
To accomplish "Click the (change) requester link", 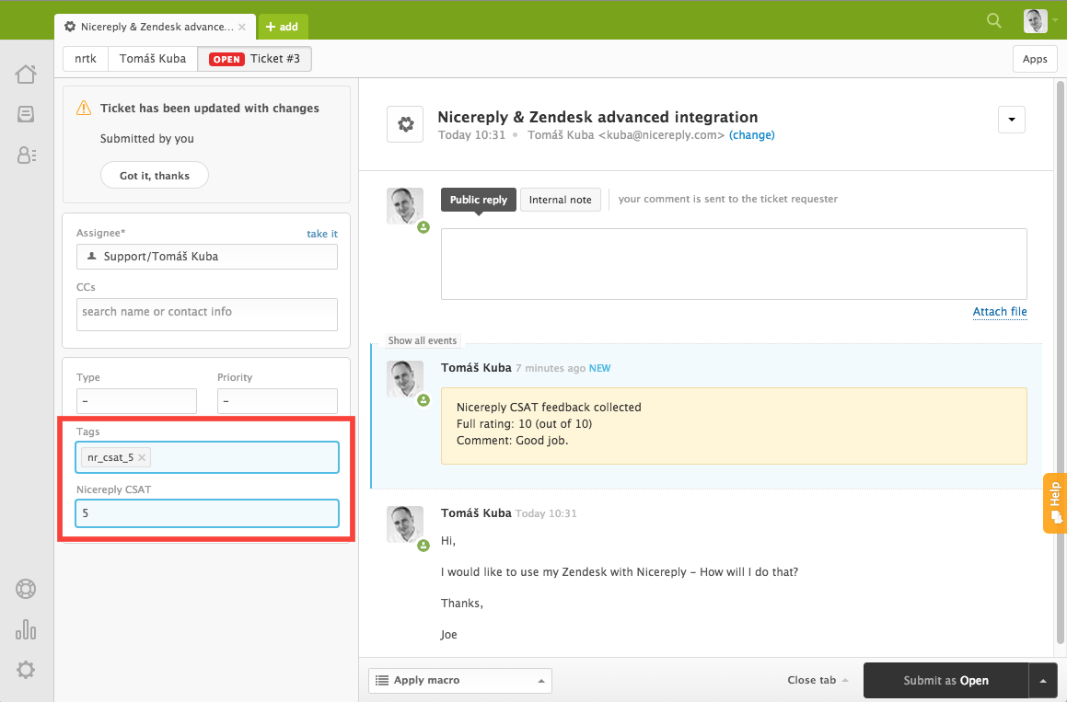I will pos(752,134).
